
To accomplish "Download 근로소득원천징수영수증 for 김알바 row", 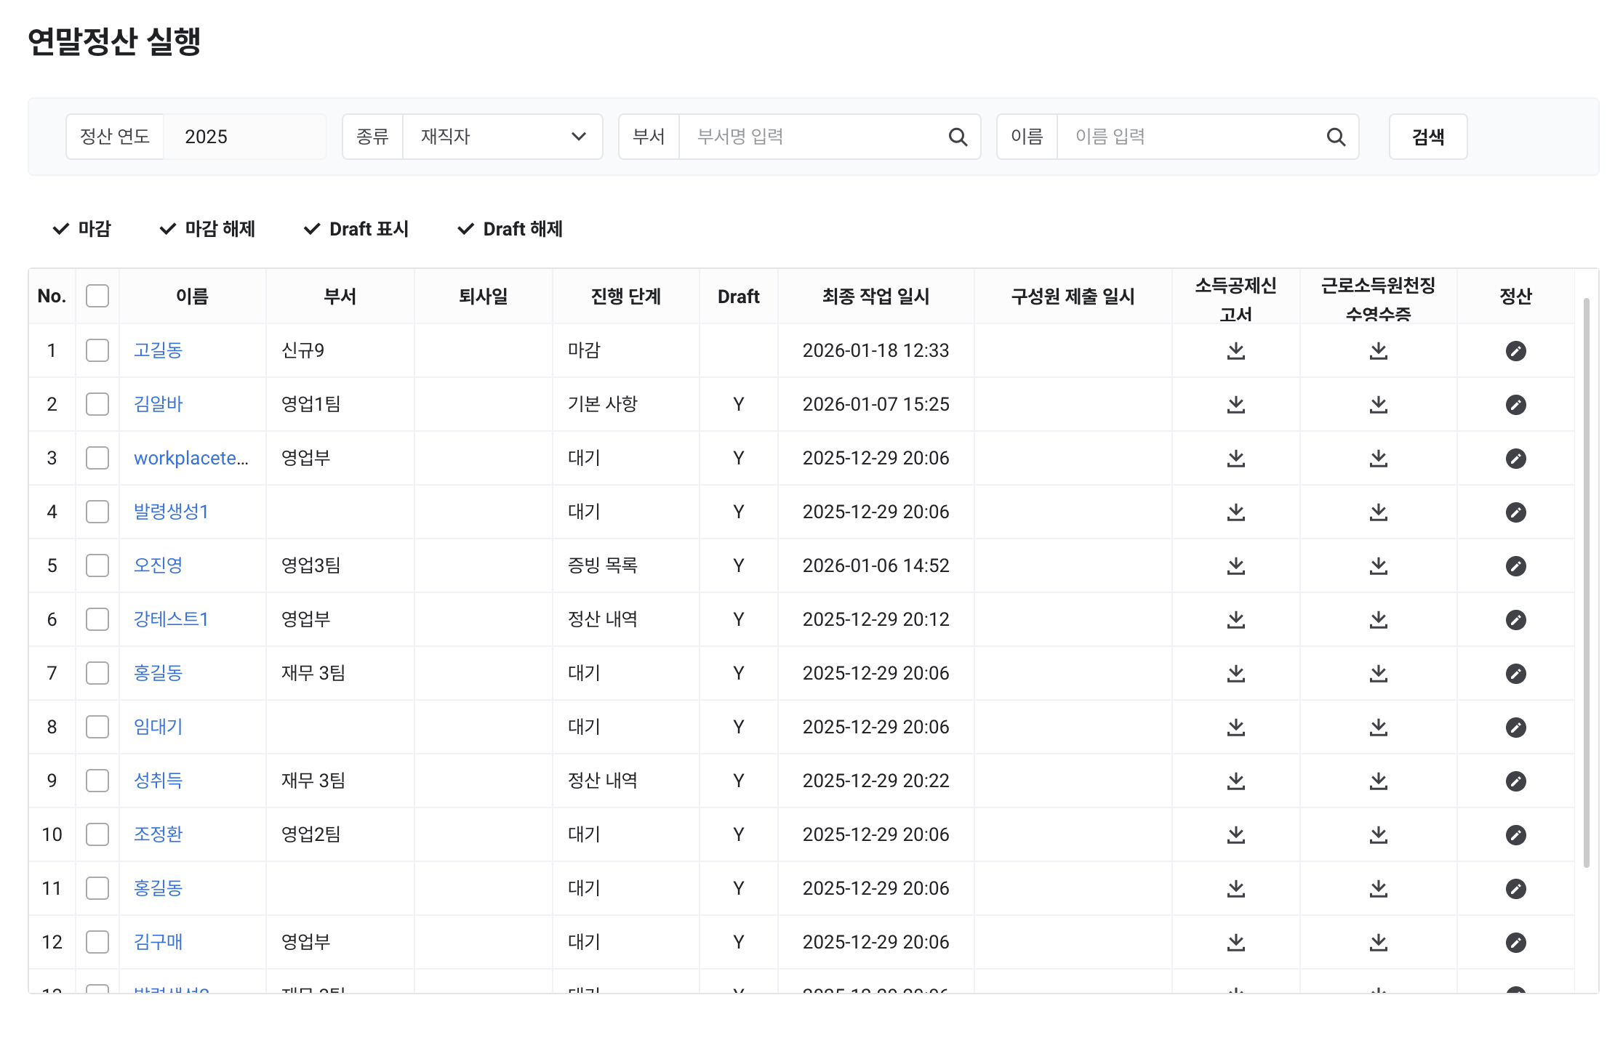I will [1378, 405].
